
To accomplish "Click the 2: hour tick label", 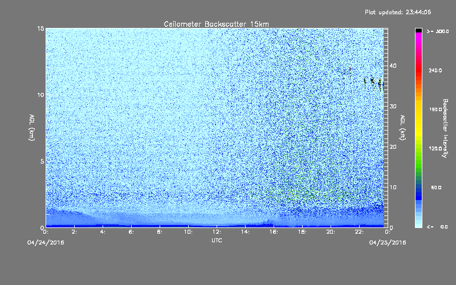I will 75,232.
